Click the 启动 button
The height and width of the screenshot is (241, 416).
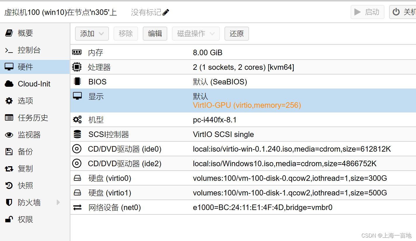(x=367, y=12)
